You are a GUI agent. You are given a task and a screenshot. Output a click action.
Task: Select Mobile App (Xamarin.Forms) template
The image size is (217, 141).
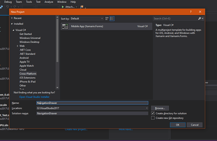pos(107,26)
